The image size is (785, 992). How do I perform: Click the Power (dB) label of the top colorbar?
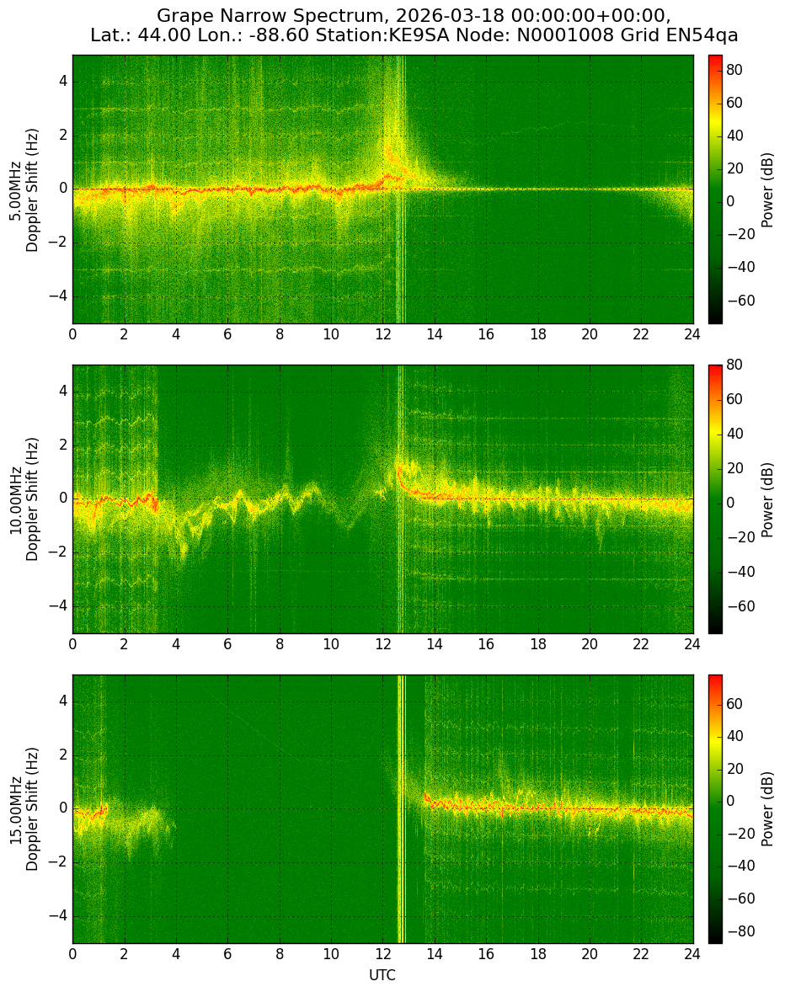(x=767, y=189)
